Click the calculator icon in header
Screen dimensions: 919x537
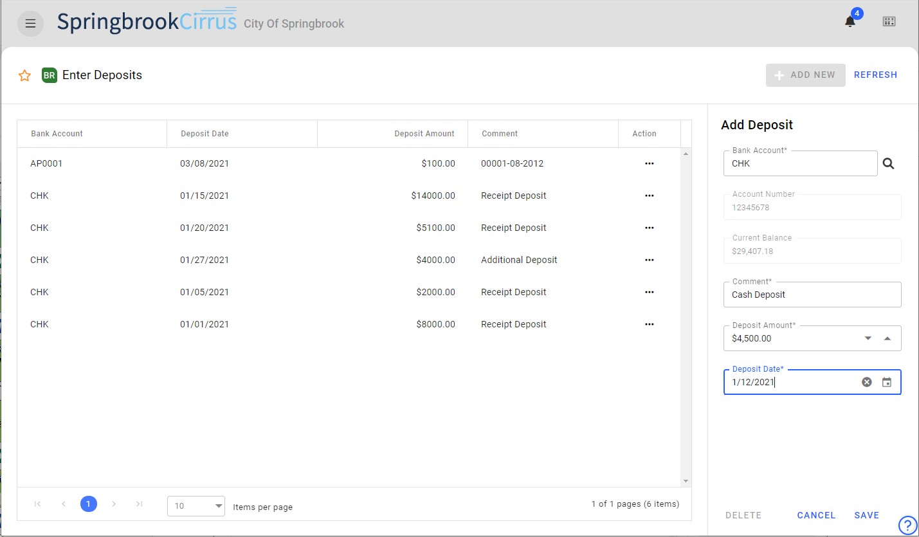tap(889, 22)
